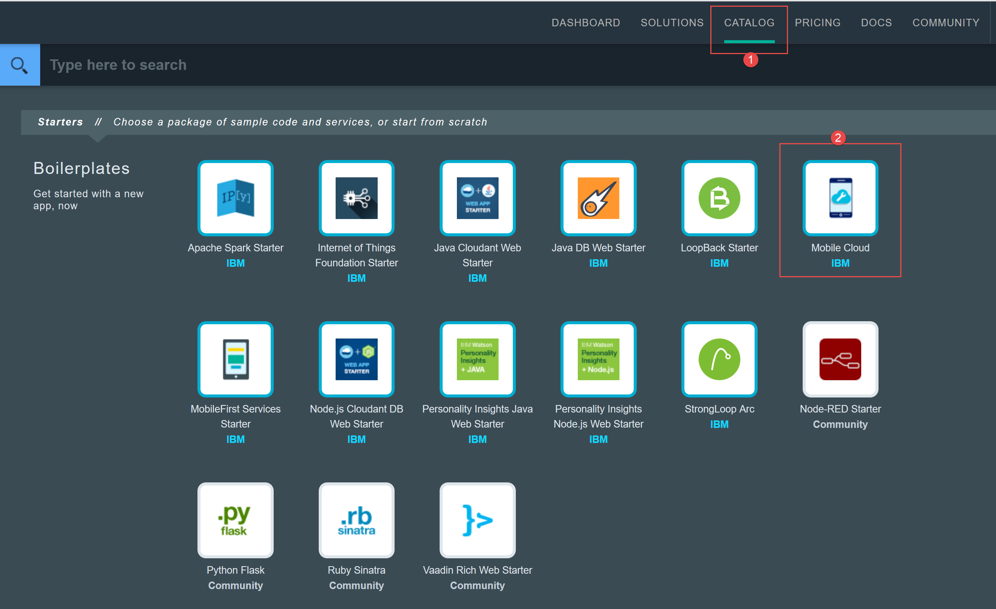Image resolution: width=996 pixels, height=609 pixels.
Task: Open the Solutions tab
Action: pyautogui.click(x=672, y=23)
